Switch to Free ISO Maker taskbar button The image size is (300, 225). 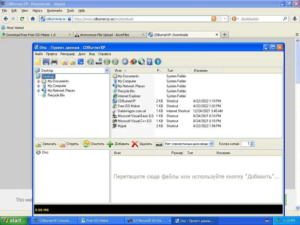pos(101,221)
